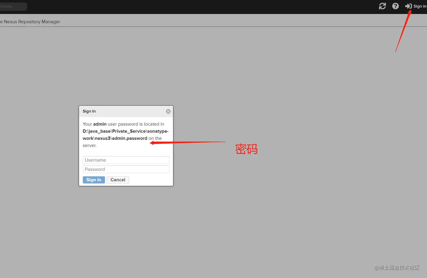Focus the Username field
This screenshot has width=427, height=278.
click(126, 160)
